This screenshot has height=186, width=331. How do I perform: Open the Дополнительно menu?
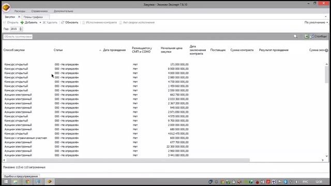click(63, 11)
